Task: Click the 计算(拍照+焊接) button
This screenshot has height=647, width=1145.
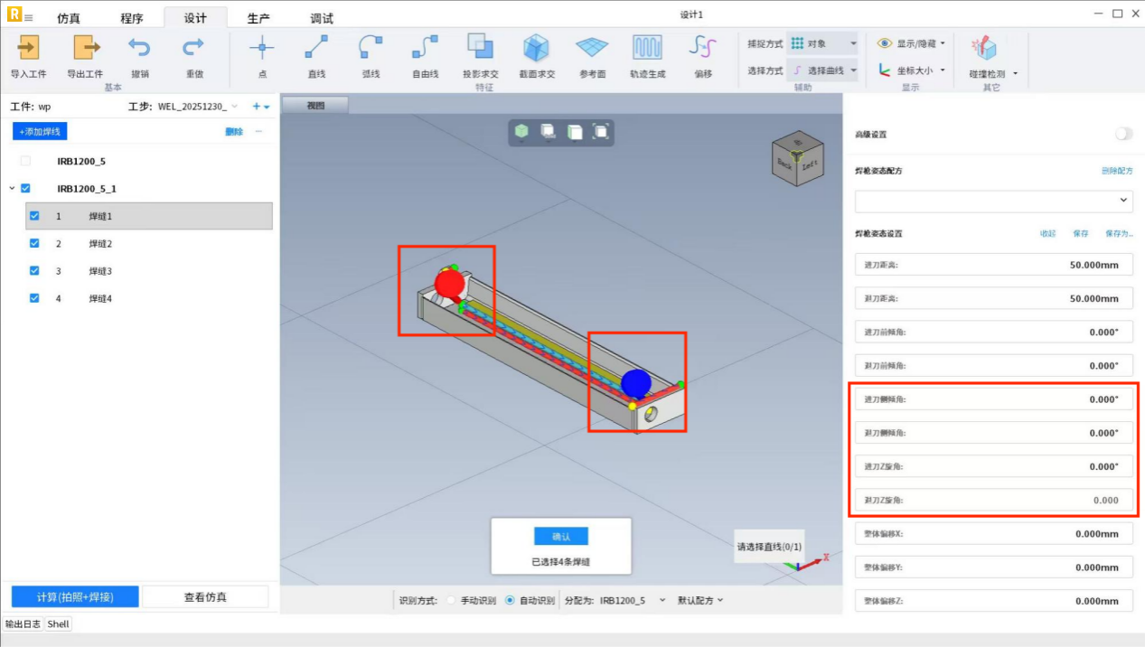Action: click(x=75, y=596)
